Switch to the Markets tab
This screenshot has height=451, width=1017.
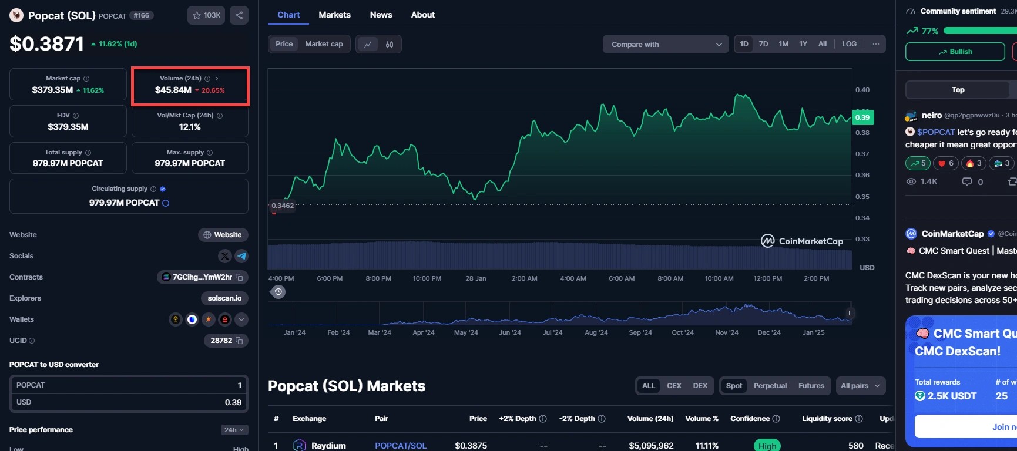pos(334,15)
